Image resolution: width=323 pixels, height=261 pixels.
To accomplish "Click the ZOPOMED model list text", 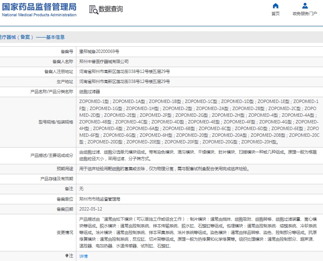I will pos(199,122).
